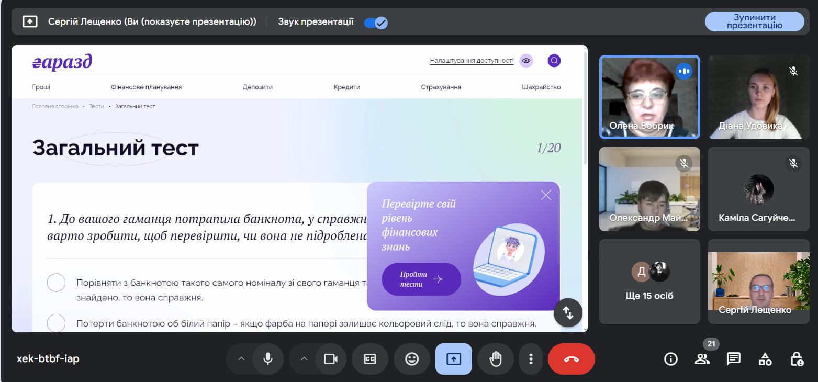818x382 pixels.
Task: Click the Ще 15 осіб tile
Action: point(649,282)
